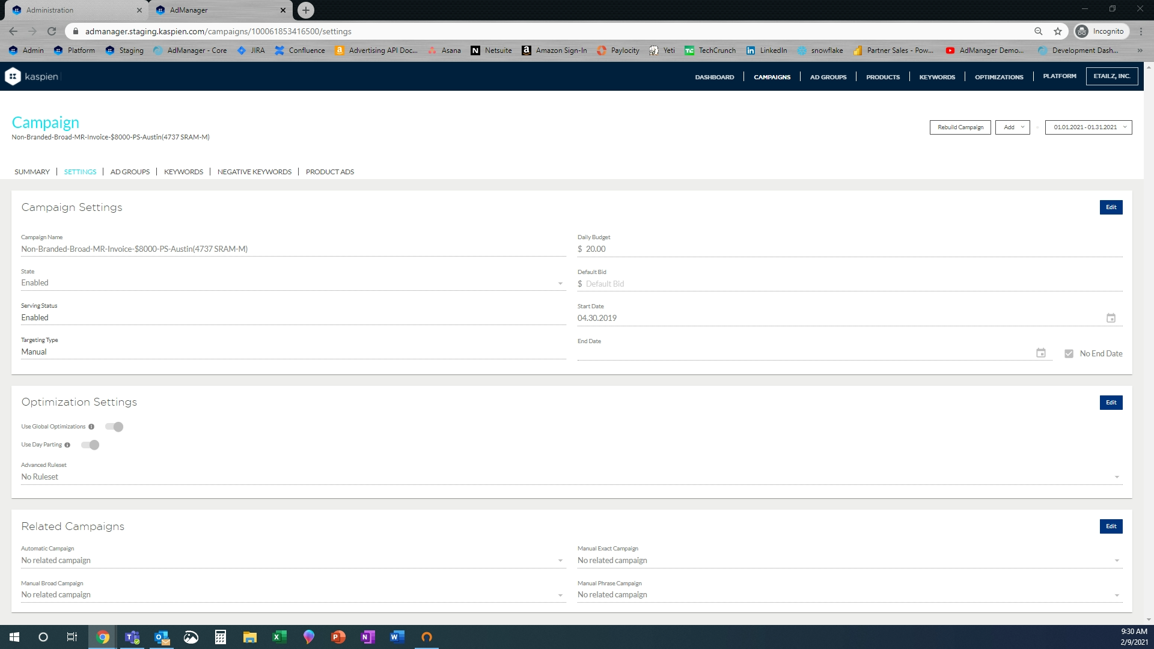This screenshot has width=1154, height=649.
Task: Expand the campaign State dropdown
Action: (x=560, y=284)
